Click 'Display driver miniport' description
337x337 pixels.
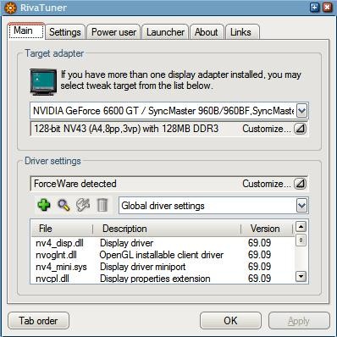[142, 267]
